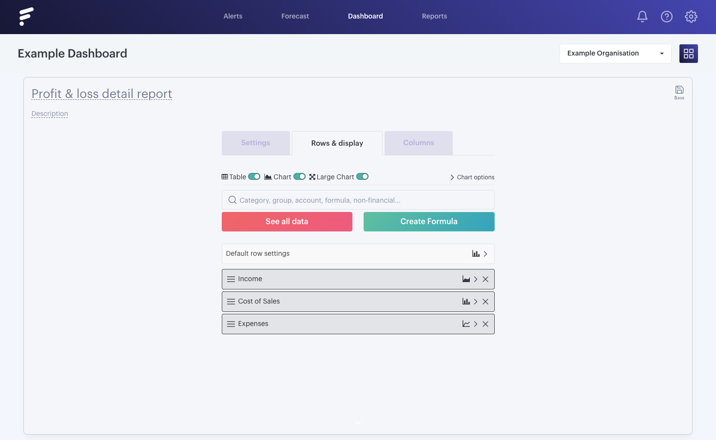Click the Expenses row label
The height and width of the screenshot is (440, 716).
click(253, 324)
